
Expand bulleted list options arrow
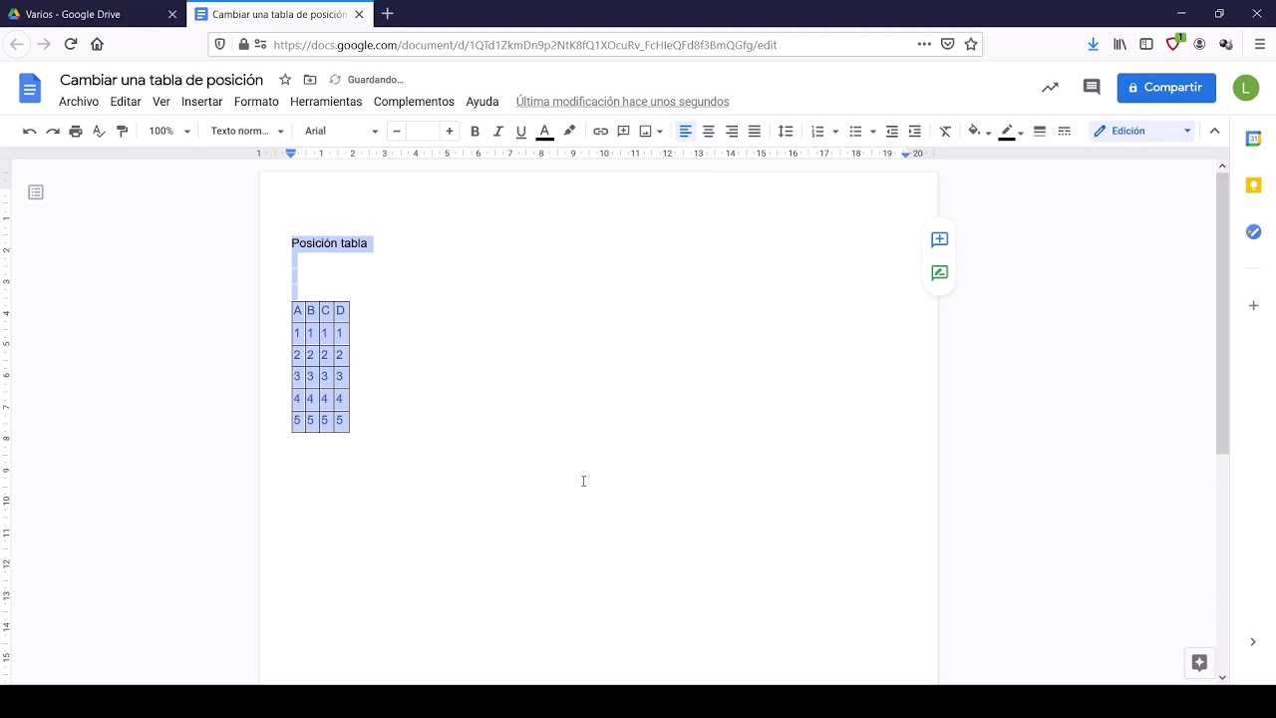pyautogui.click(x=873, y=132)
